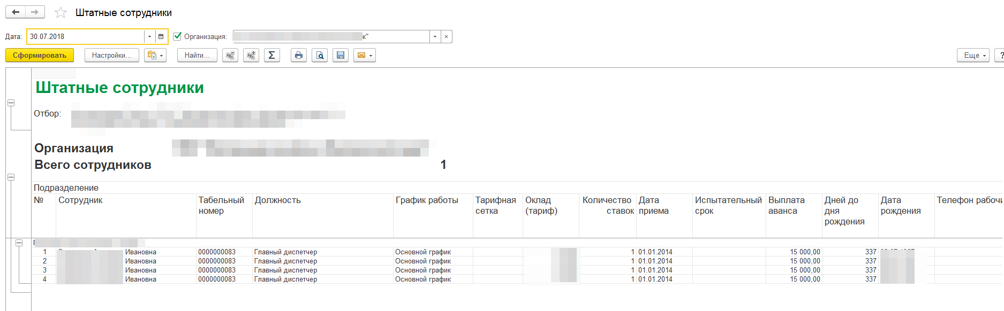
Task: Open report variants dropdown button
Action: 155,56
